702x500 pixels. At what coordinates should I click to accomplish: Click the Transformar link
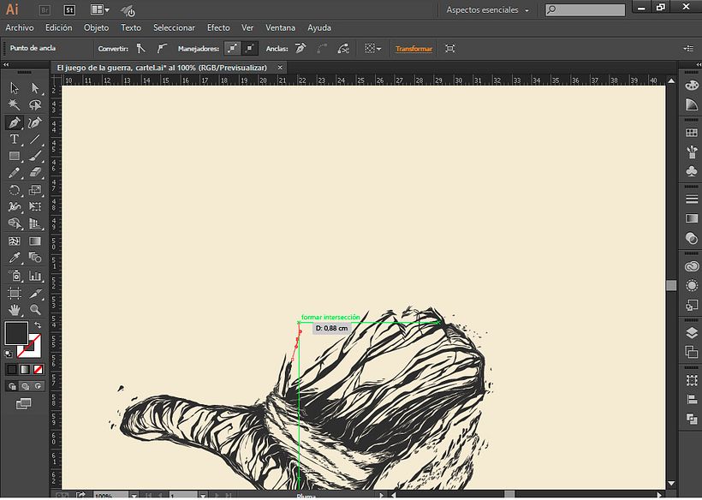[x=413, y=49]
